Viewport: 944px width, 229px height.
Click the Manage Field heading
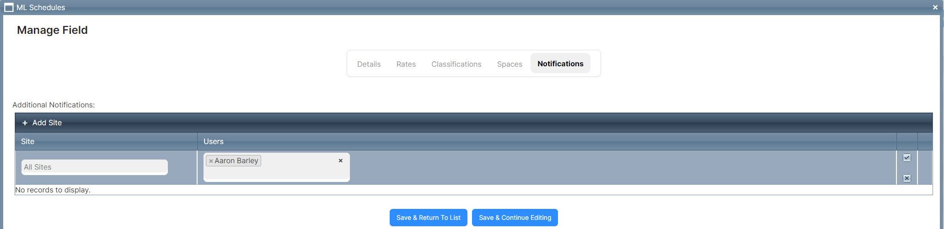pyautogui.click(x=52, y=30)
